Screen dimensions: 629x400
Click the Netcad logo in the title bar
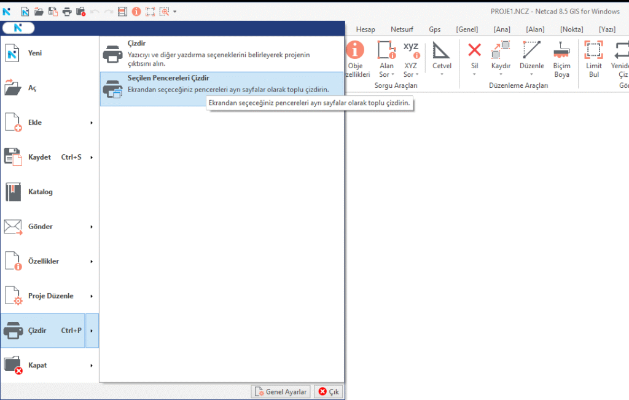pyautogui.click(x=6, y=12)
